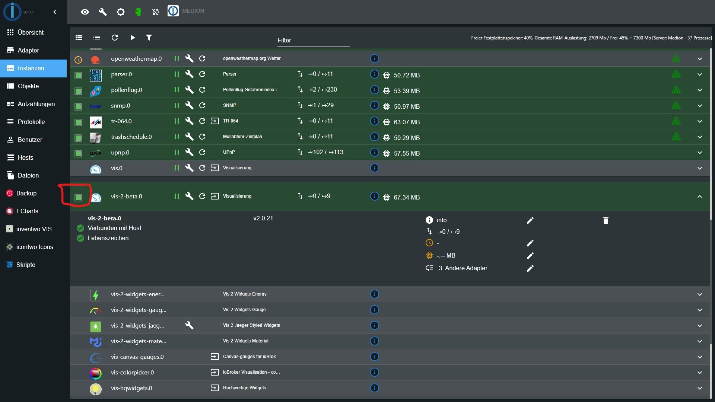The width and height of the screenshot is (715, 402).
Task: Pause the snmp.0 instance
Action: pos(177,105)
